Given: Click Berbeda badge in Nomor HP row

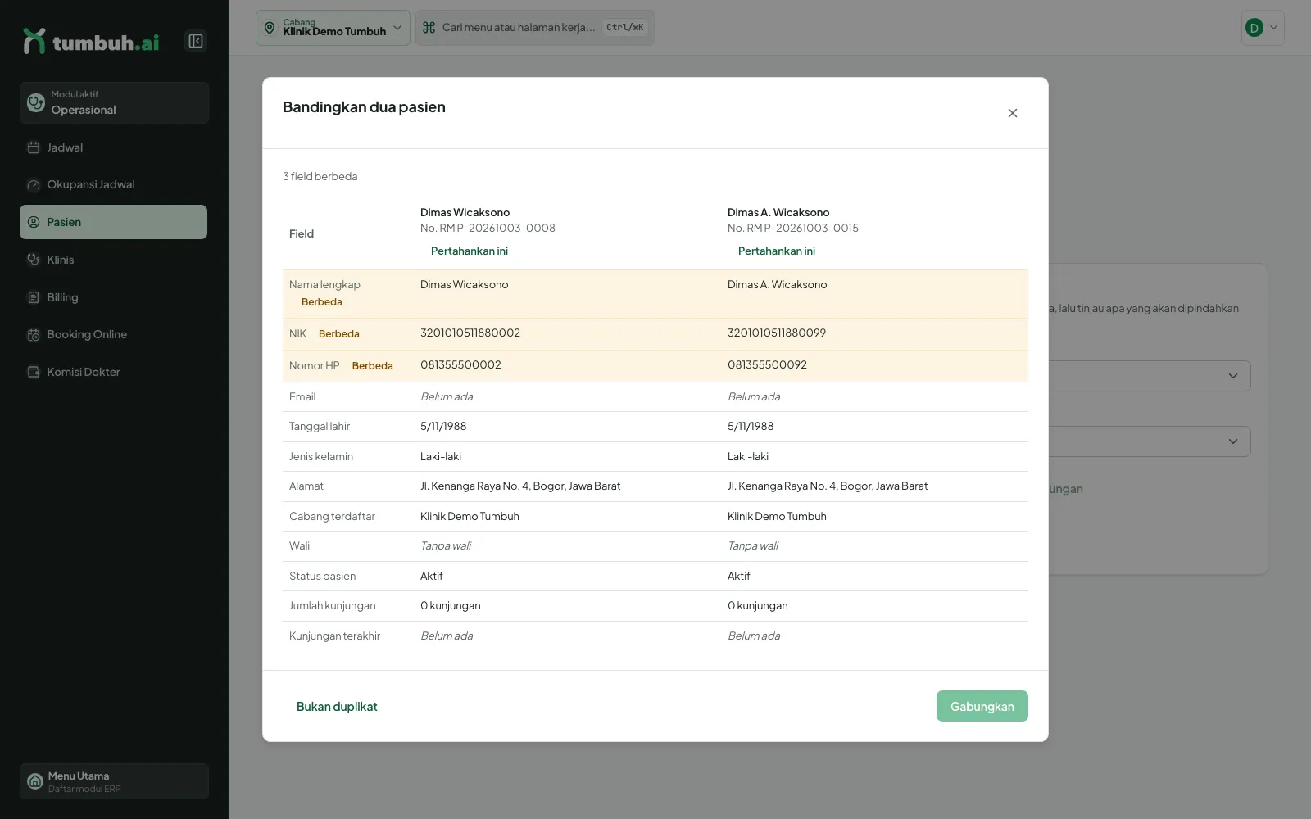Looking at the screenshot, I should click(x=373, y=366).
